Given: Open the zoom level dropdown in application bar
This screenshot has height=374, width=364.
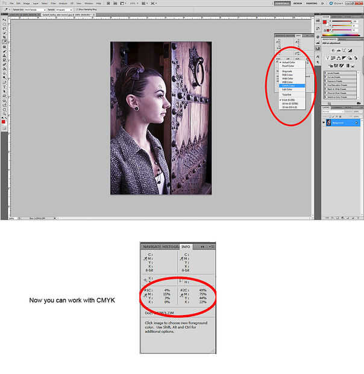Looking at the screenshot, I should (x=134, y=4).
